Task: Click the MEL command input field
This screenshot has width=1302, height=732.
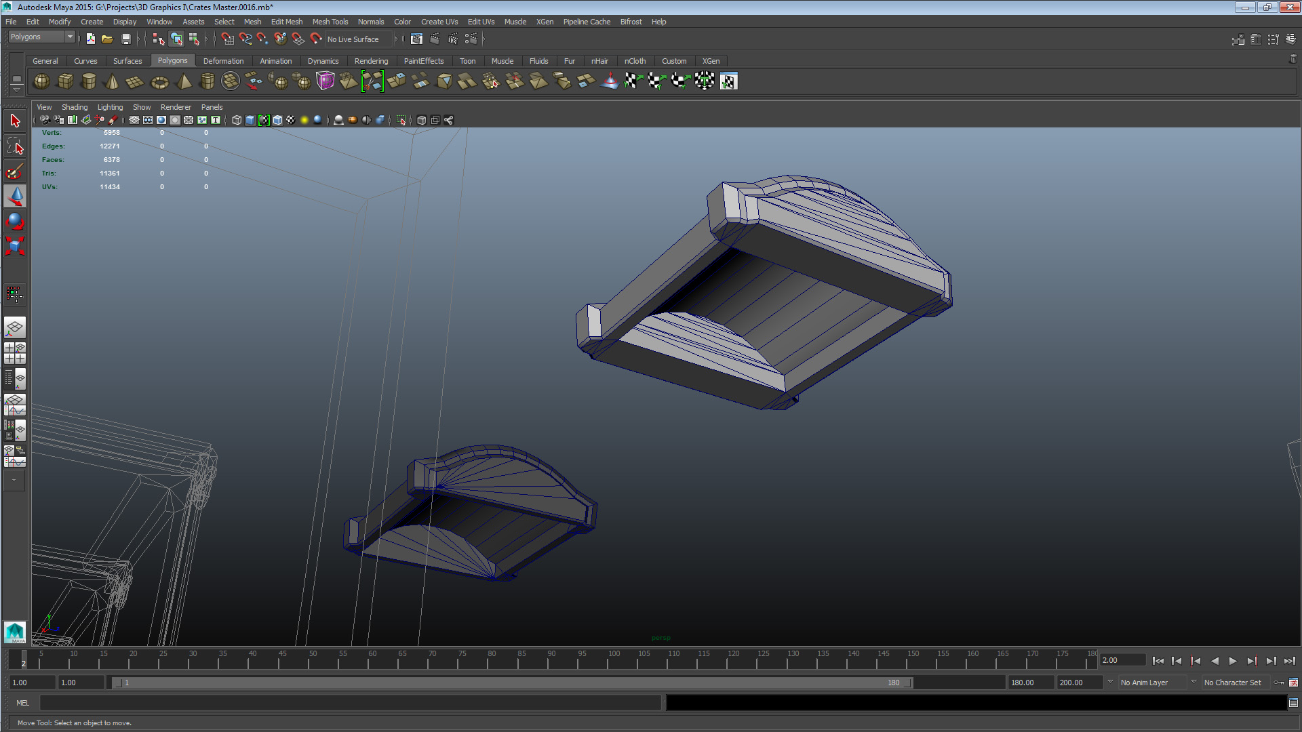Action: 349,703
